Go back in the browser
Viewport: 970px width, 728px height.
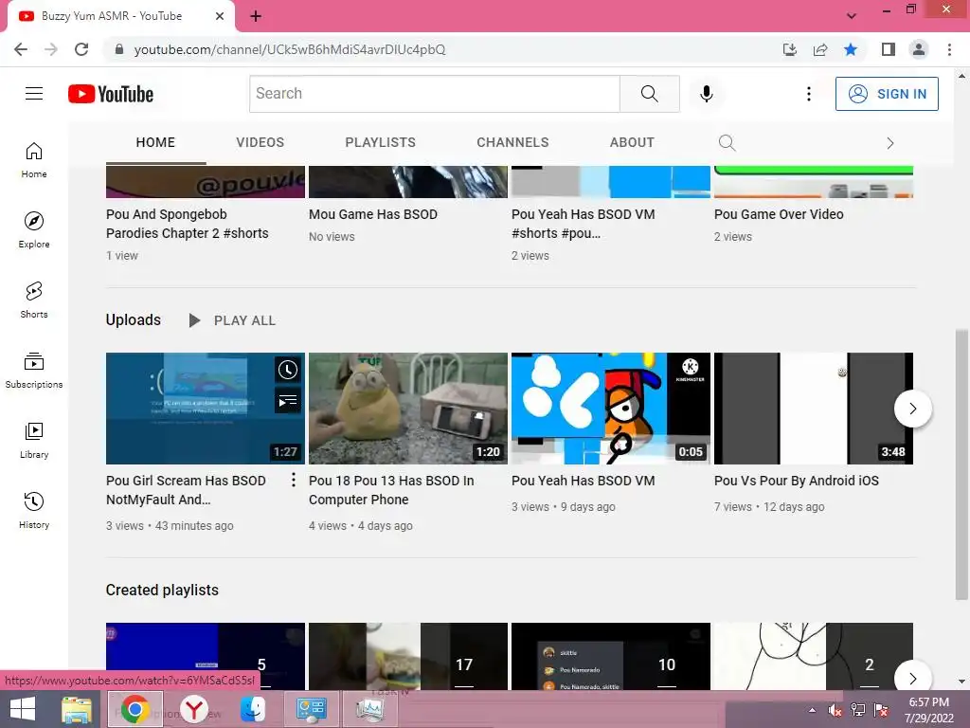[x=21, y=49]
